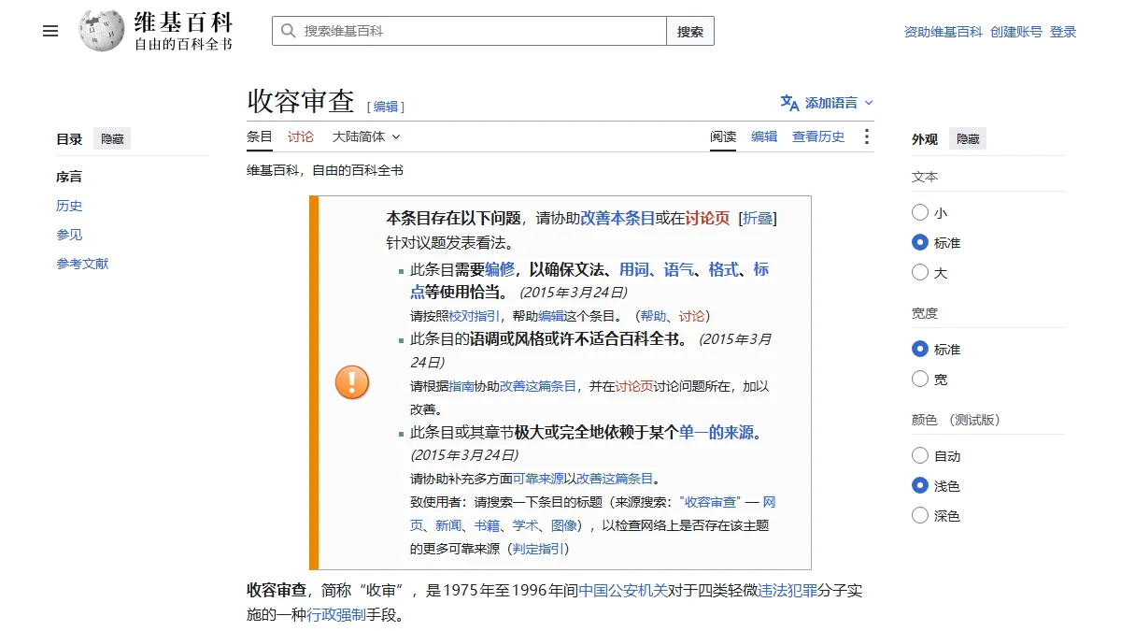
Task: Jump to 序言 in contents
Action: coord(69,177)
